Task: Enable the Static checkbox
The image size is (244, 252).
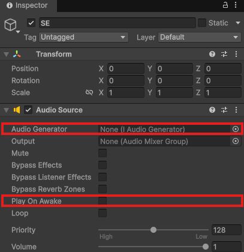Action: click(x=202, y=23)
